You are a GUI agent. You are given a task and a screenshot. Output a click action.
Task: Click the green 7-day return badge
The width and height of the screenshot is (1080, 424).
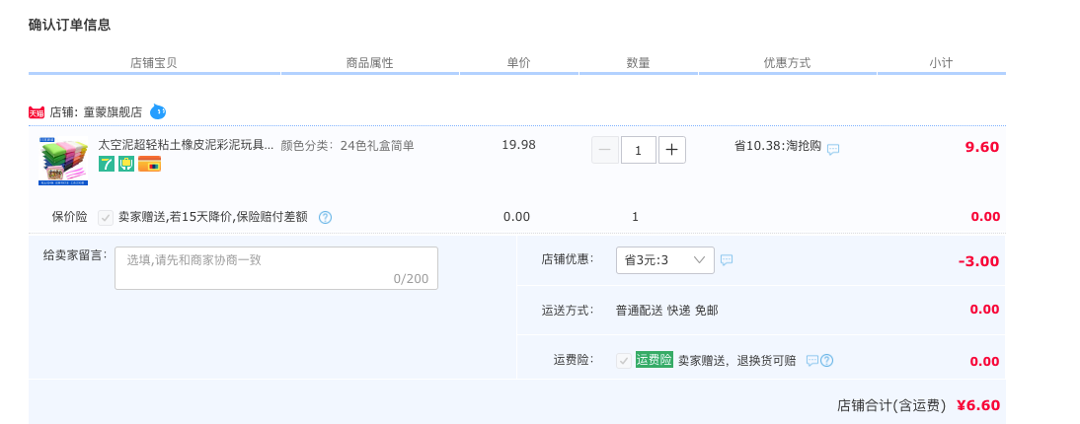tap(107, 164)
